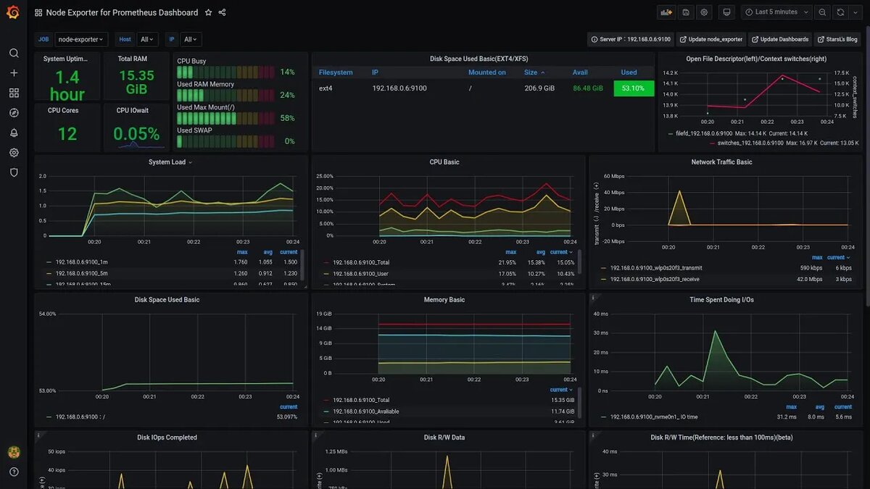Open the Explore compass icon
The height and width of the screenshot is (489, 870).
[14, 113]
